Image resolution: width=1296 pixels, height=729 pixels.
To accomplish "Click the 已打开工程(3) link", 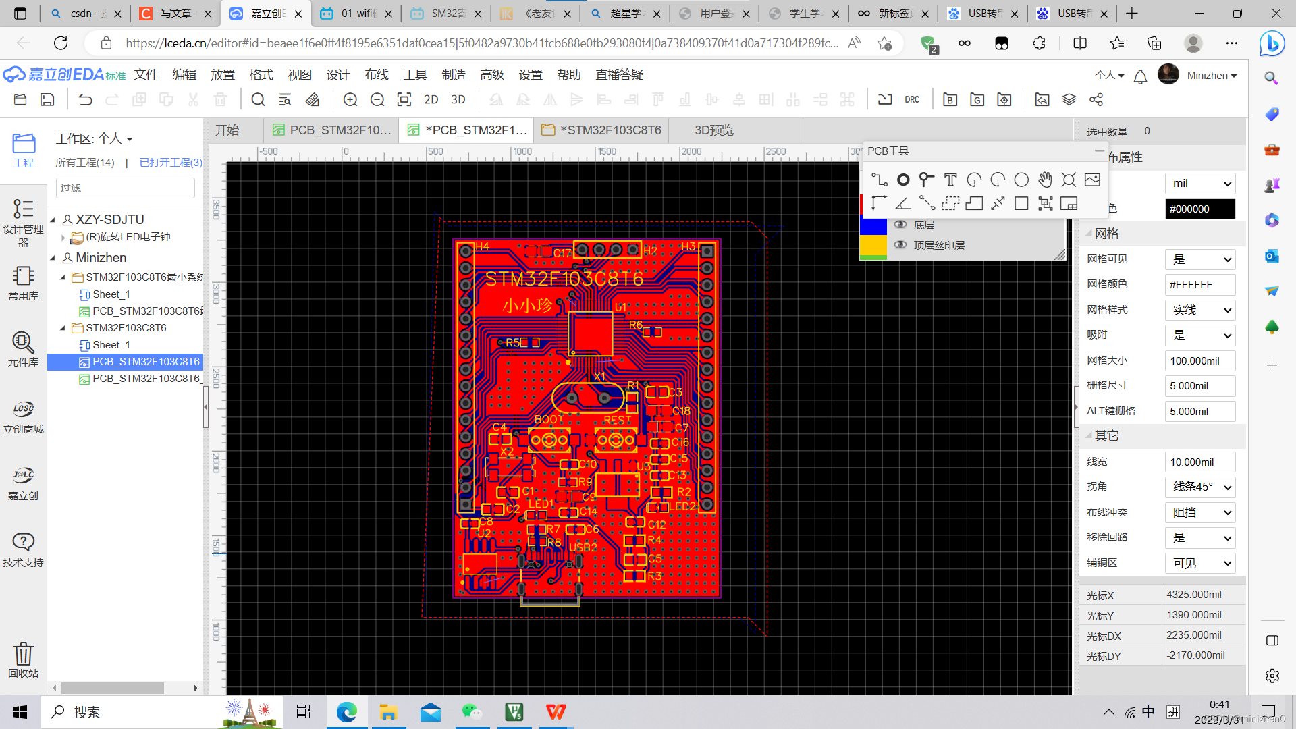I will tap(171, 163).
